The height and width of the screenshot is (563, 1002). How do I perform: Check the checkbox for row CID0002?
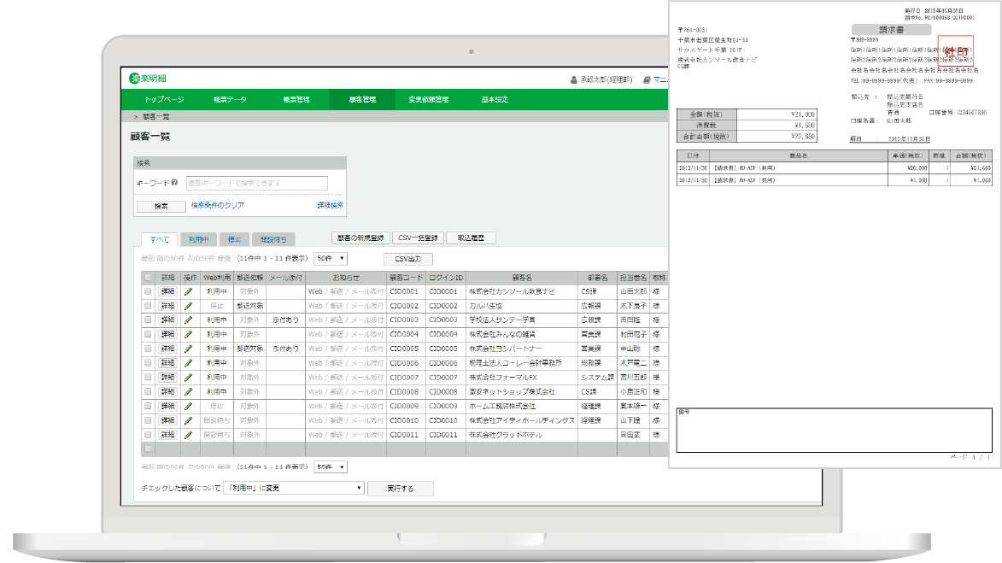(148, 306)
